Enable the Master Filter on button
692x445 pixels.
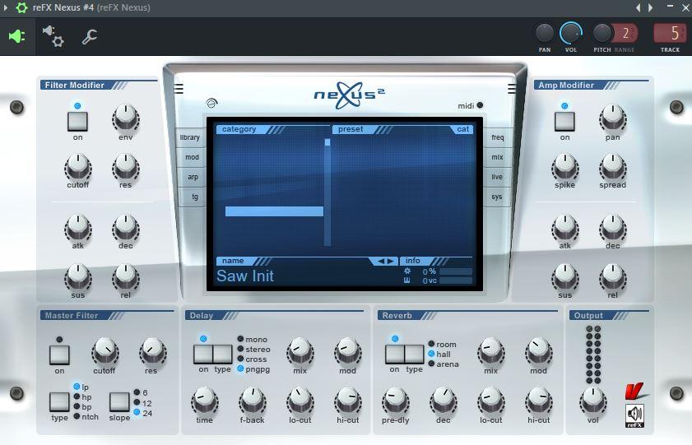pos(59,355)
